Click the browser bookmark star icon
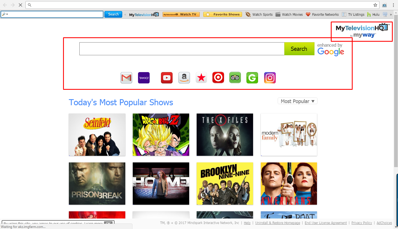 click(x=375, y=5)
